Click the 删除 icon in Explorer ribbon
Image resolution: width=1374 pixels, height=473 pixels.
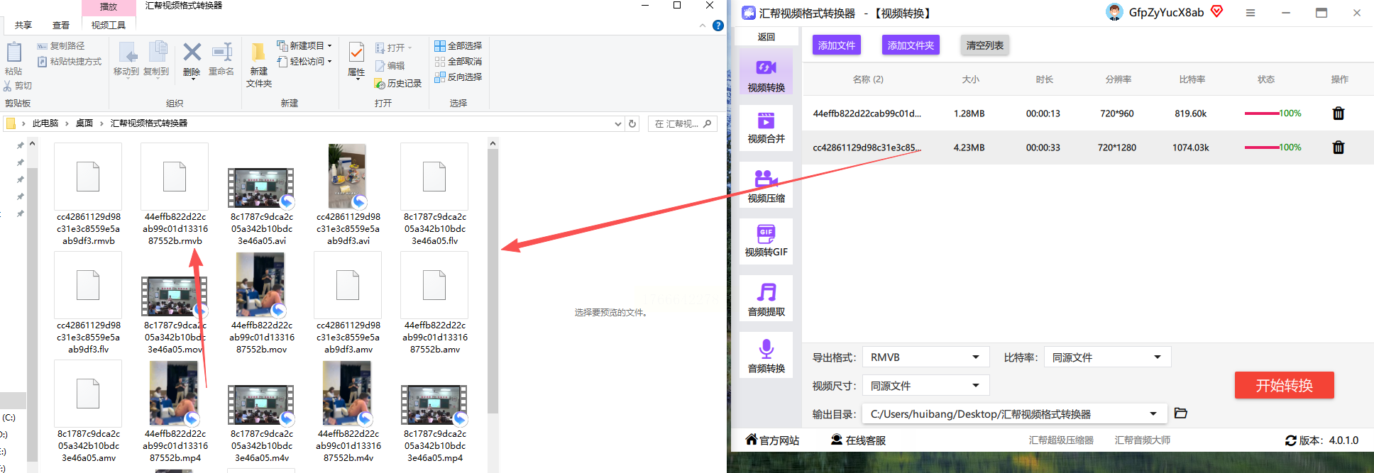(x=192, y=52)
